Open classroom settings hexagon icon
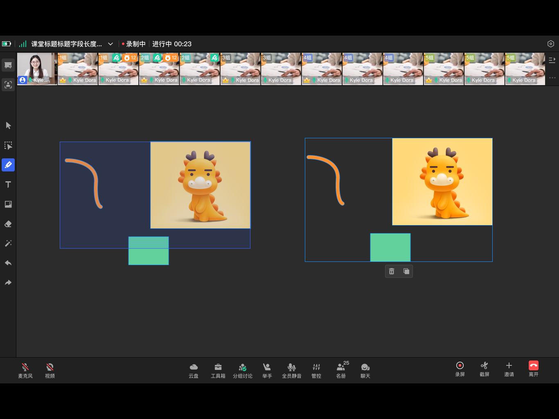559x419 pixels. click(551, 44)
